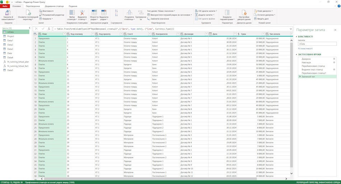Click Введіть дані in the ribbon
The height and width of the screenshot is (184, 341).
(x=261, y=19)
